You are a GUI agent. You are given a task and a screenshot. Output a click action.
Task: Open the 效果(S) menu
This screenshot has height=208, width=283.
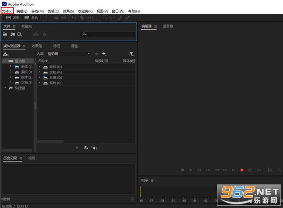point(68,11)
